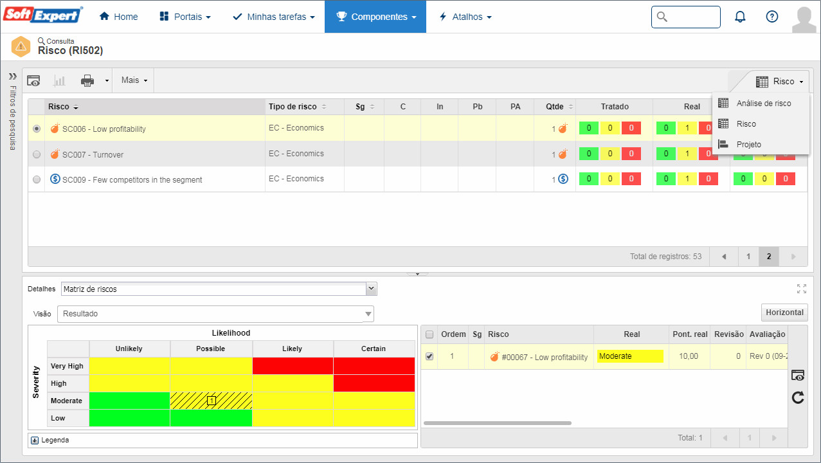Click the chart toolbar icon
The image size is (821, 463).
[60, 80]
